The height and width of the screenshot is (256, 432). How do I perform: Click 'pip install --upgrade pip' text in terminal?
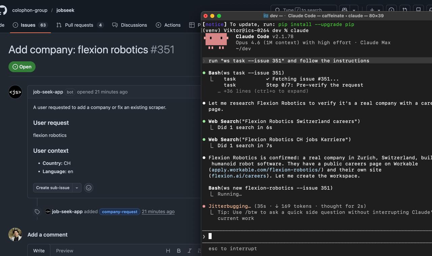coord(316,24)
